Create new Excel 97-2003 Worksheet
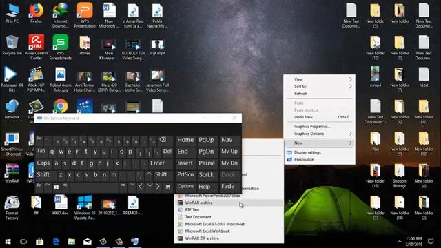The image size is (441, 248). click(229, 224)
